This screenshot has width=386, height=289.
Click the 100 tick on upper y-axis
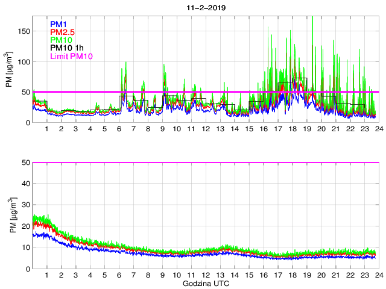(x=23, y=62)
